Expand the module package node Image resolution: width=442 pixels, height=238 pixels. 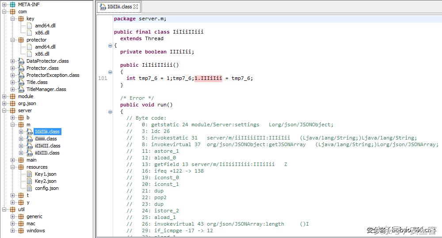[x=4, y=96]
